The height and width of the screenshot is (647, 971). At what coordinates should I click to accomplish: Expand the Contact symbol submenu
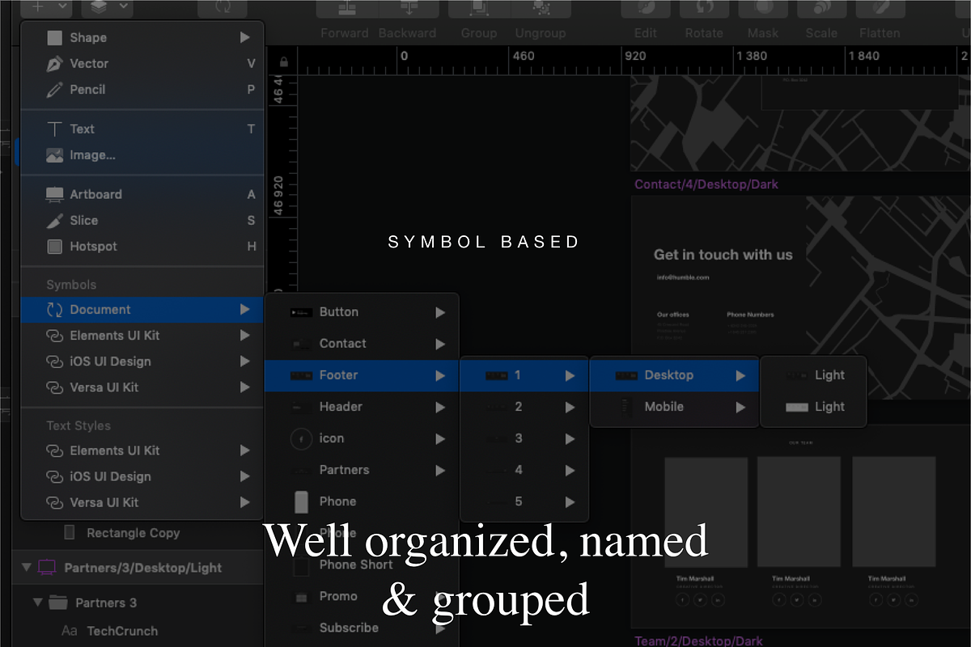pyautogui.click(x=362, y=344)
